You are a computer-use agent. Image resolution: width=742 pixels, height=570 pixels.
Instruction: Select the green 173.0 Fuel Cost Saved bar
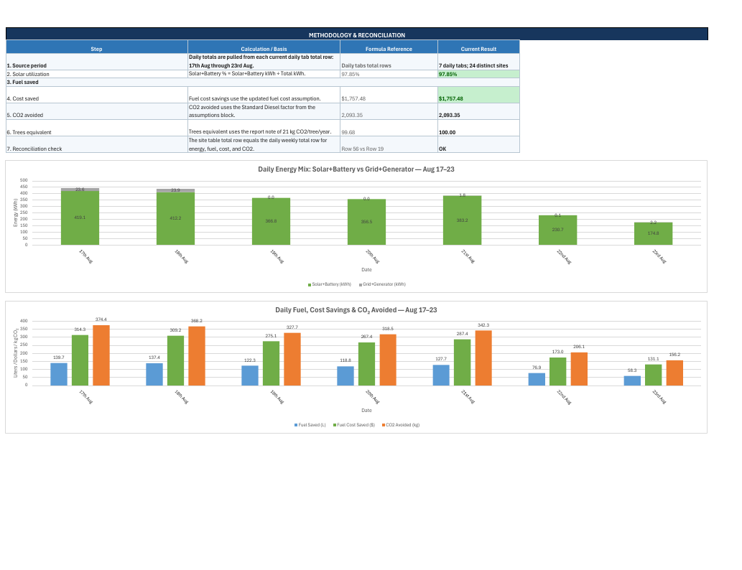tap(558, 371)
